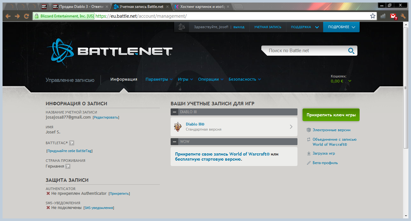Screen dimensions: 411x221
Task: Open Объединение с записью World of Warcraft link
Action: 335,142
